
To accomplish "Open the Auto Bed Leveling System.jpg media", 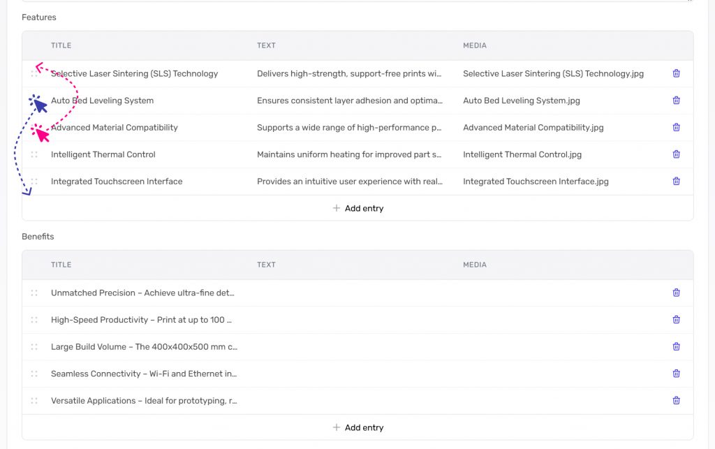I will tap(521, 101).
